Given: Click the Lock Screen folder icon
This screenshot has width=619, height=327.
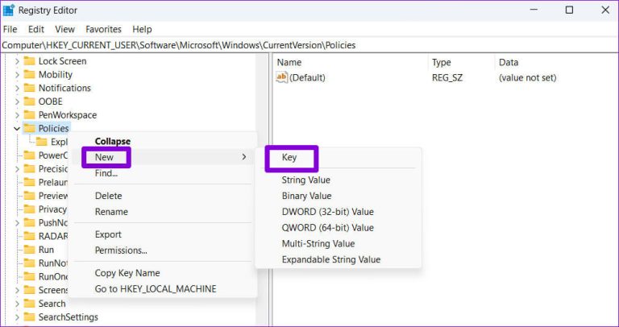Looking at the screenshot, I should tap(30, 61).
